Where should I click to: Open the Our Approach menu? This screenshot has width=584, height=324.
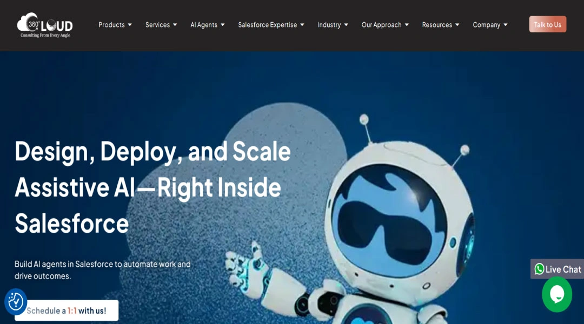[x=381, y=25]
